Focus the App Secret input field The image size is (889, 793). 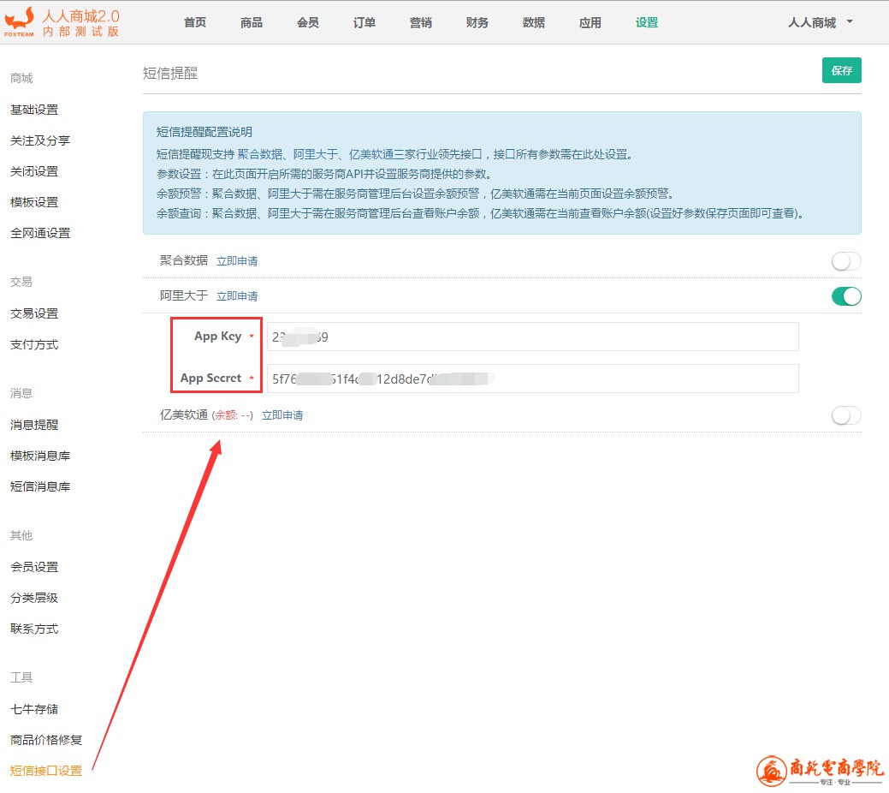click(x=533, y=379)
